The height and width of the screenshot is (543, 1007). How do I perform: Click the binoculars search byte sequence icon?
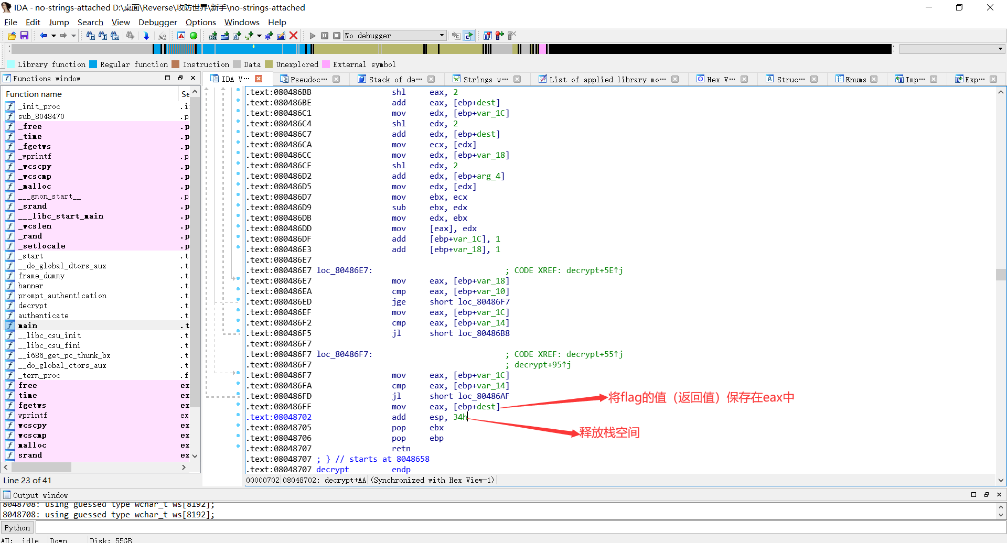(x=115, y=36)
